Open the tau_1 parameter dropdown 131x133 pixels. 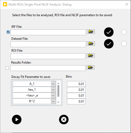53,90
